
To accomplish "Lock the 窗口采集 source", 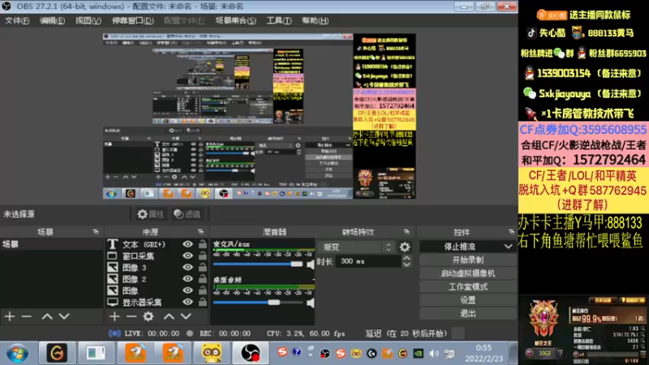I will point(202,255).
